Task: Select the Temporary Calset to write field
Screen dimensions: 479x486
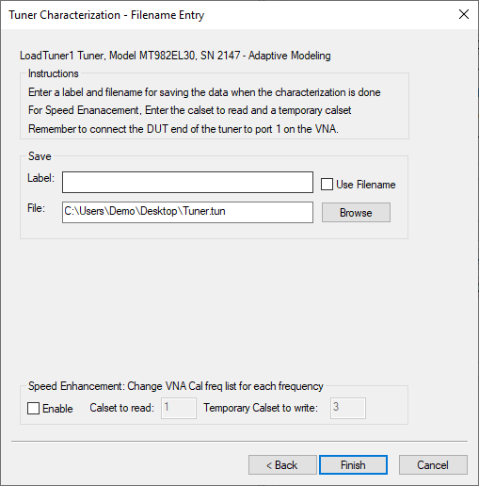Action: coord(348,408)
